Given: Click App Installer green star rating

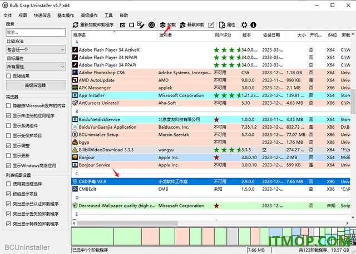Looking at the screenshot, I should click(x=227, y=95).
